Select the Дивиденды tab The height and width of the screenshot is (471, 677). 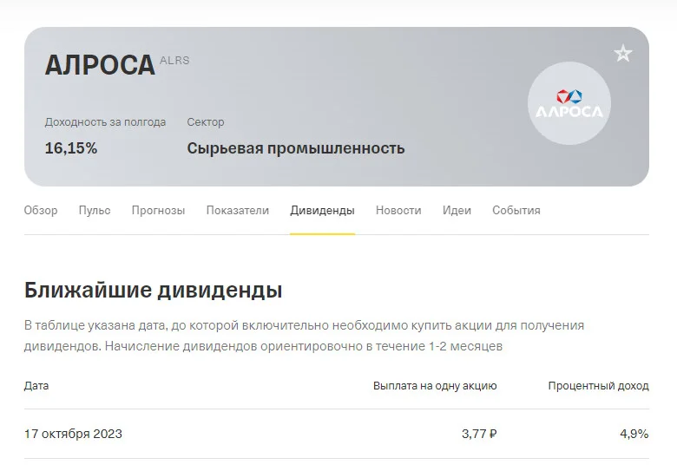click(x=323, y=211)
